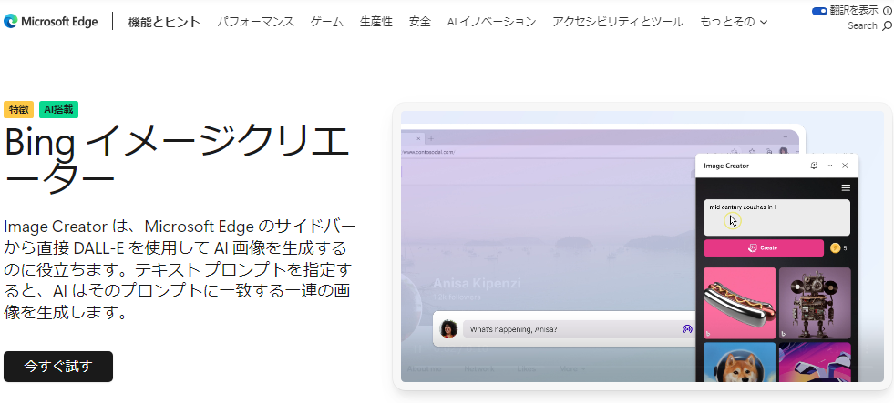Open the Image Creator hamburger menu
The height and width of the screenshot is (403, 894).
click(x=846, y=187)
